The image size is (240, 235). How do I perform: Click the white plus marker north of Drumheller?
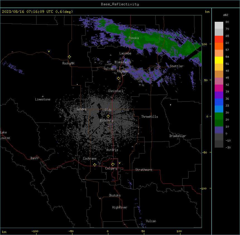tap(170, 105)
